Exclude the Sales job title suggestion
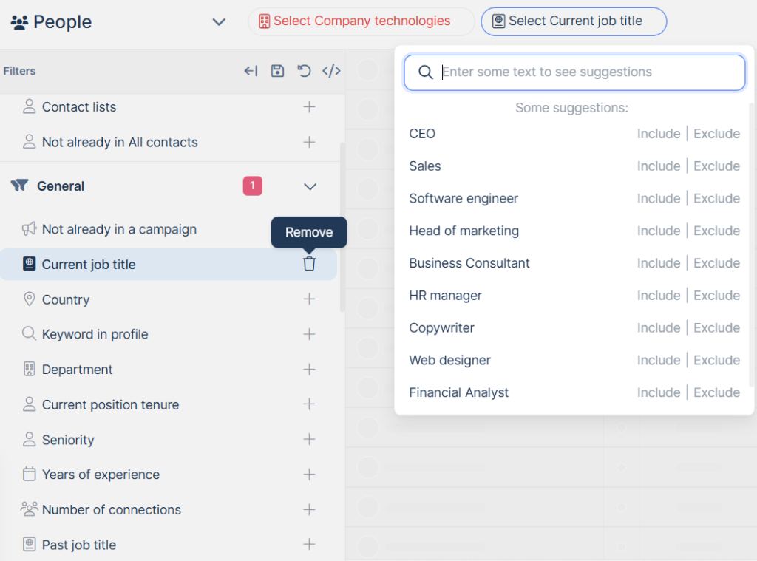The image size is (757, 561). (716, 166)
